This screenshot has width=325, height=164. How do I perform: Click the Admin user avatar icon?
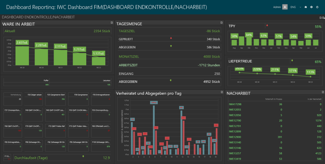coord(285,7)
